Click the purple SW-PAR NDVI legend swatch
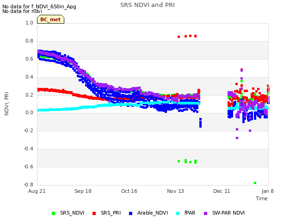 [205, 213]
